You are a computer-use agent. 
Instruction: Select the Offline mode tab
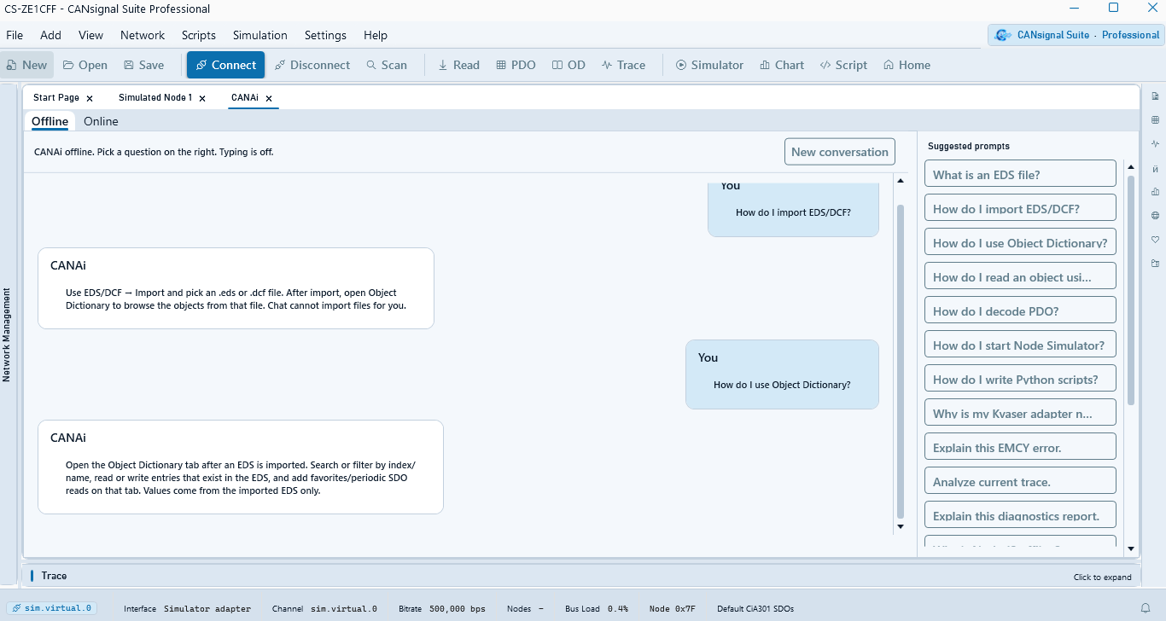tap(50, 121)
